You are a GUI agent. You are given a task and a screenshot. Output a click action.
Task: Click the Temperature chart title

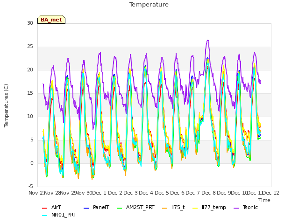149,5
